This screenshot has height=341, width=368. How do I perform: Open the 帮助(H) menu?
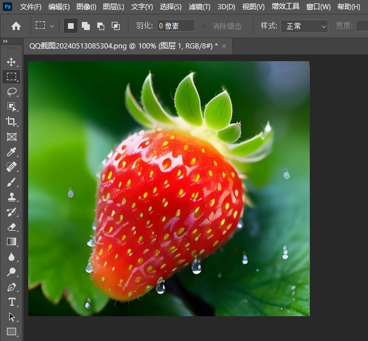pyautogui.click(x=349, y=7)
